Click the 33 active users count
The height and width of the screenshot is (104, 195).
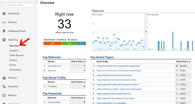64,24
